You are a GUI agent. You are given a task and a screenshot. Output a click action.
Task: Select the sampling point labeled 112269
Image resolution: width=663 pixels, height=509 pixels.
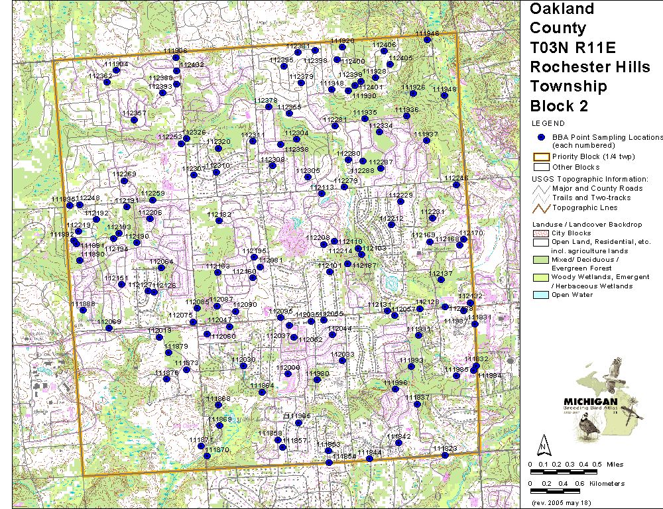(x=123, y=181)
